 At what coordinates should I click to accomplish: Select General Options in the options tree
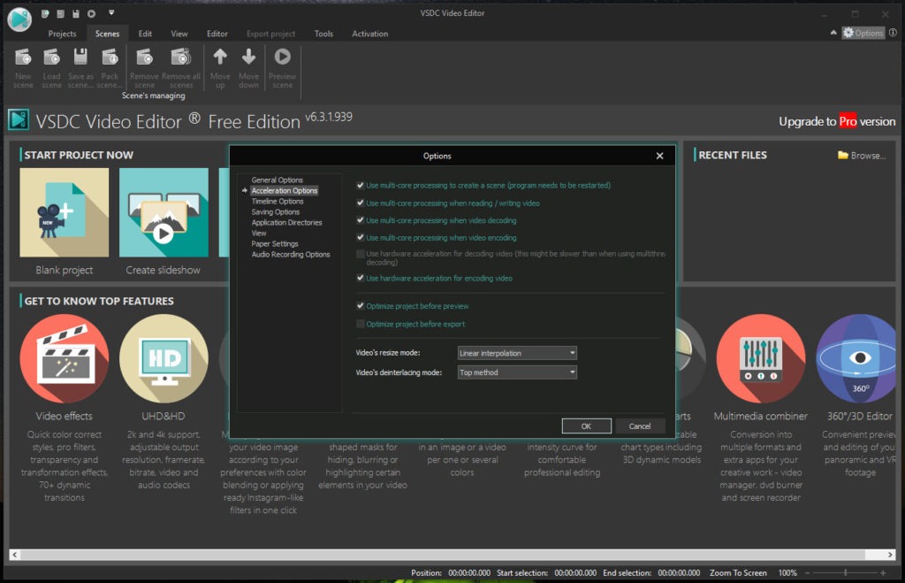277,180
